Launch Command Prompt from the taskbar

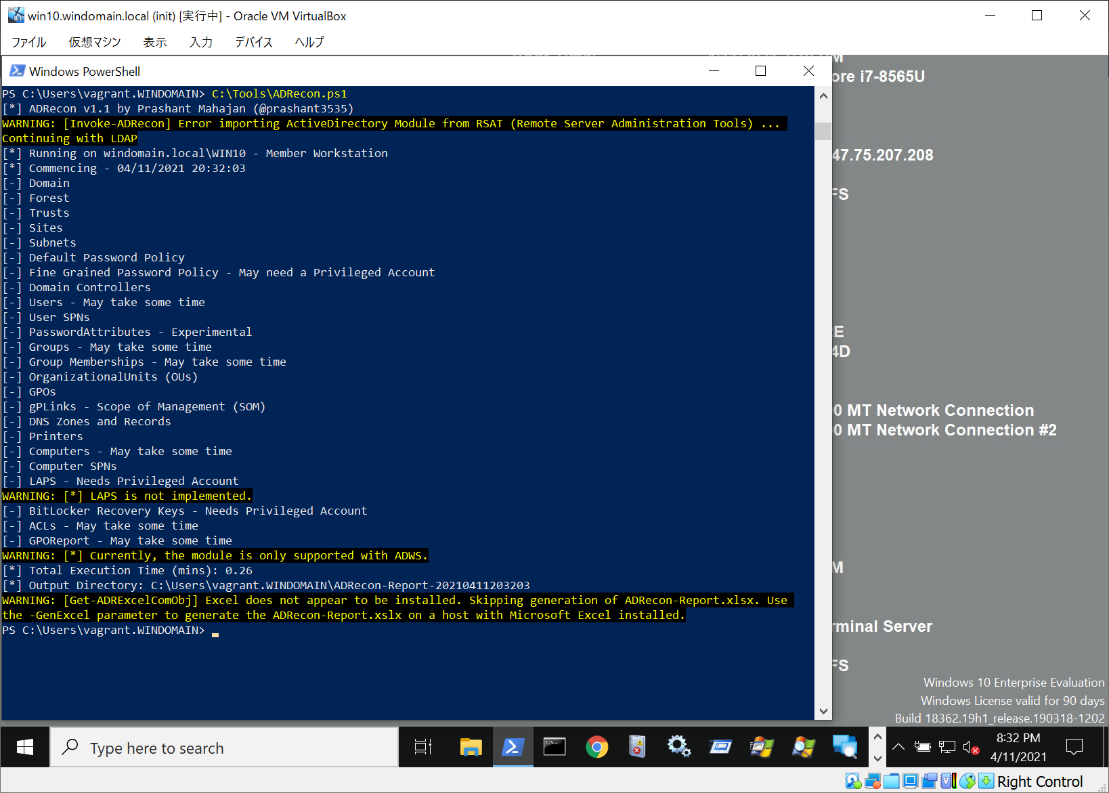pyautogui.click(x=554, y=747)
